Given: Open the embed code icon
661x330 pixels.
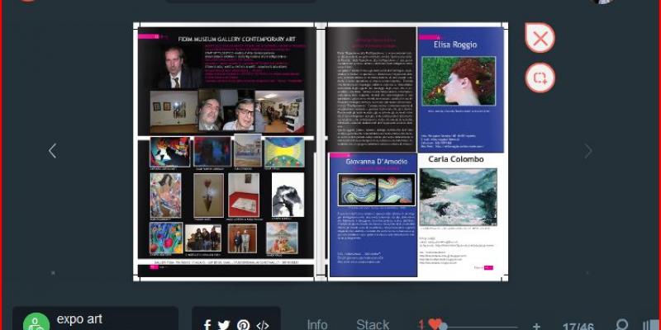Looking at the screenshot, I should [263, 325].
